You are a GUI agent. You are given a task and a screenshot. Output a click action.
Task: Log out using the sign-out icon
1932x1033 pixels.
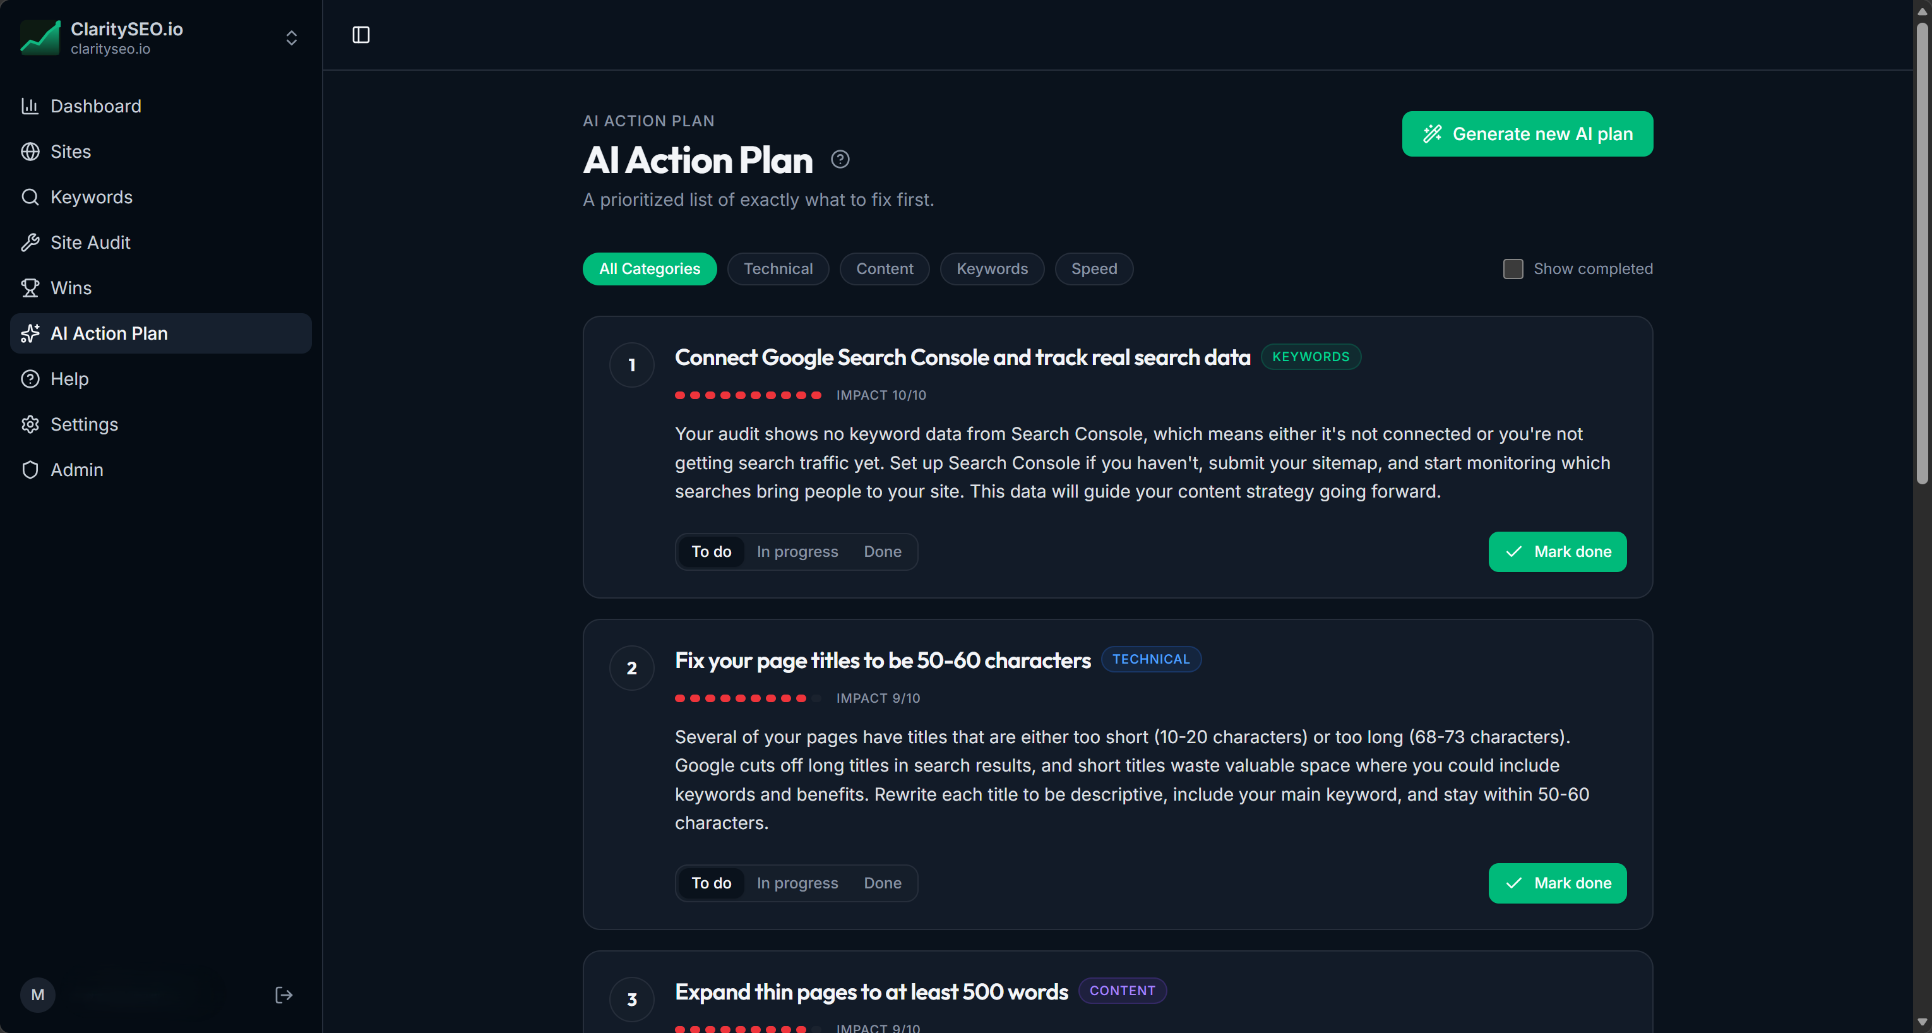pyautogui.click(x=283, y=994)
